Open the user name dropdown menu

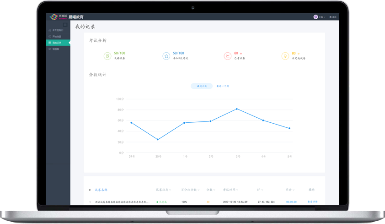tap(322, 17)
